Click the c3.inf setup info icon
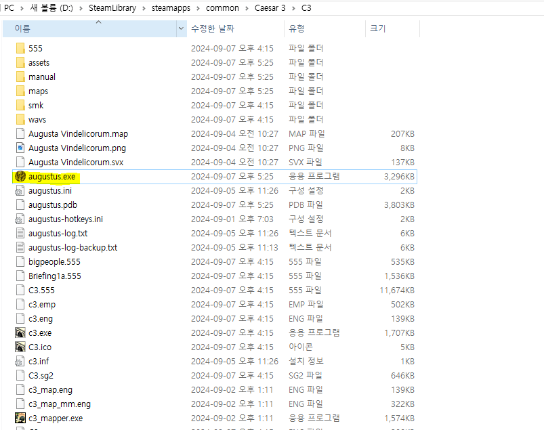544x430 pixels. pos(20,361)
